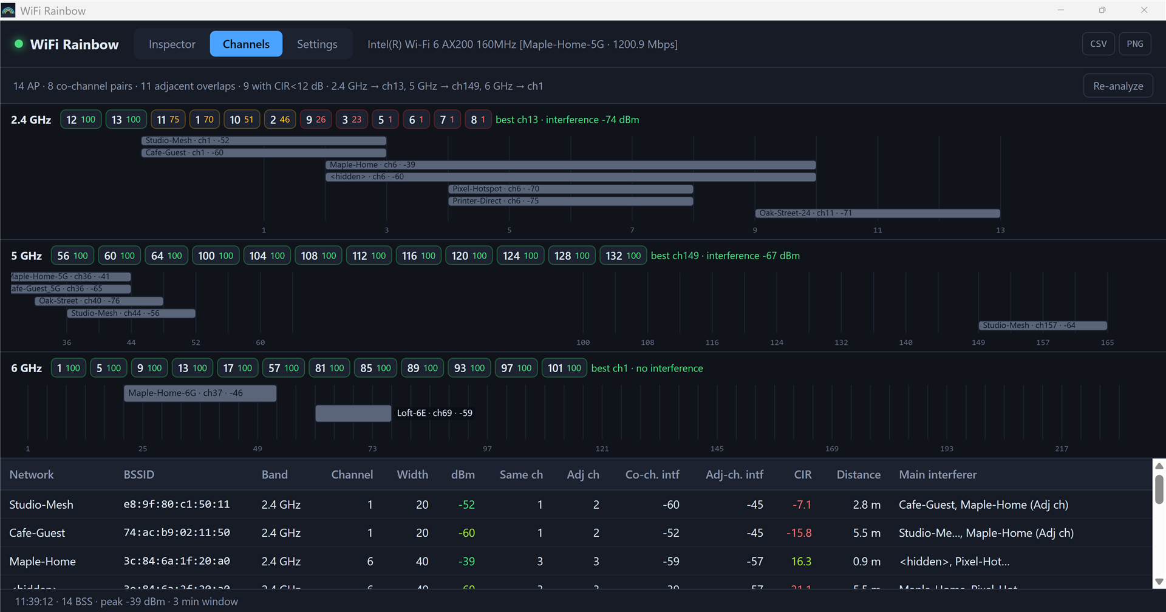Select 2.4 GHz channel 13 chip
1166x612 pixels.
click(126, 120)
